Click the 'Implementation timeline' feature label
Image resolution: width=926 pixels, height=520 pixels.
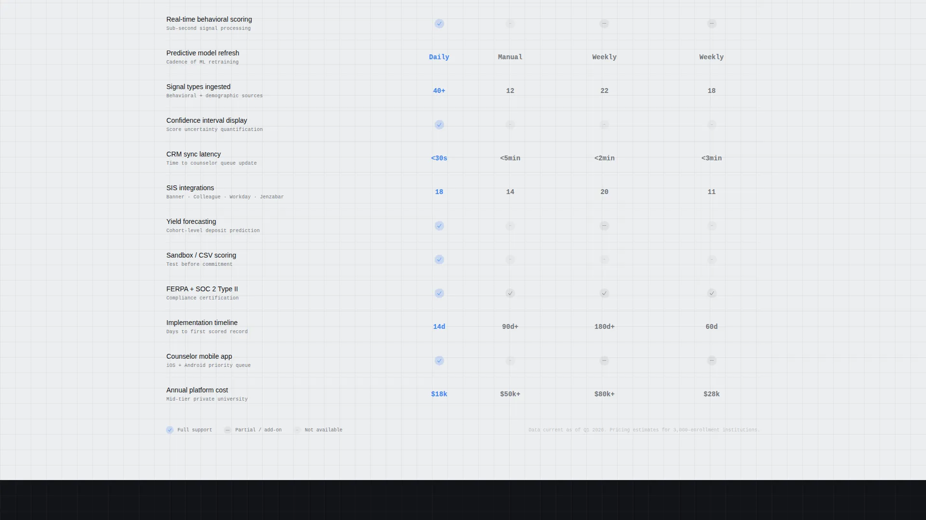click(x=202, y=323)
